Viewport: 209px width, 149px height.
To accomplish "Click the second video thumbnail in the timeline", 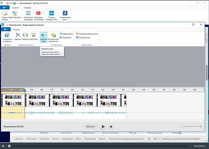I will 36,100.
